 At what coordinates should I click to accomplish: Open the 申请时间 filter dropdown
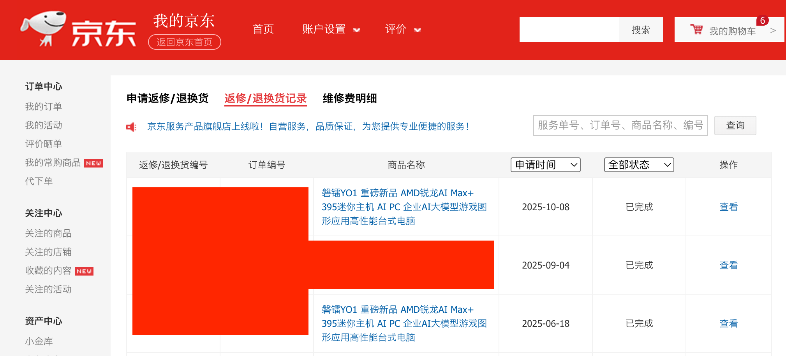tap(545, 165)
